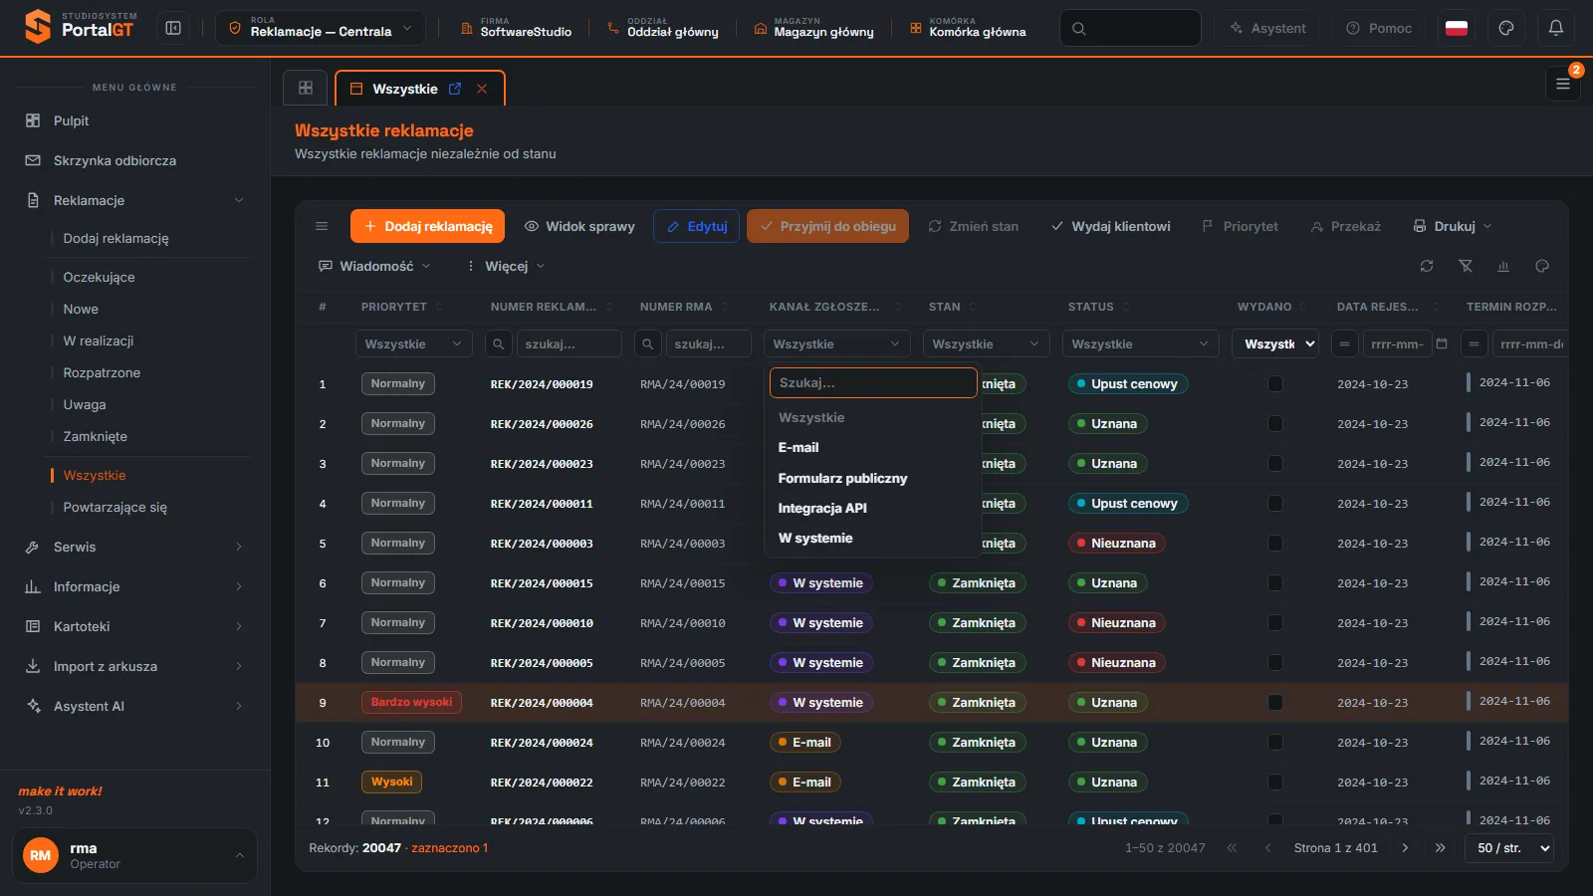Open the Priorytet filter dropdown
Screen dimensions: 1593x896
413,343
